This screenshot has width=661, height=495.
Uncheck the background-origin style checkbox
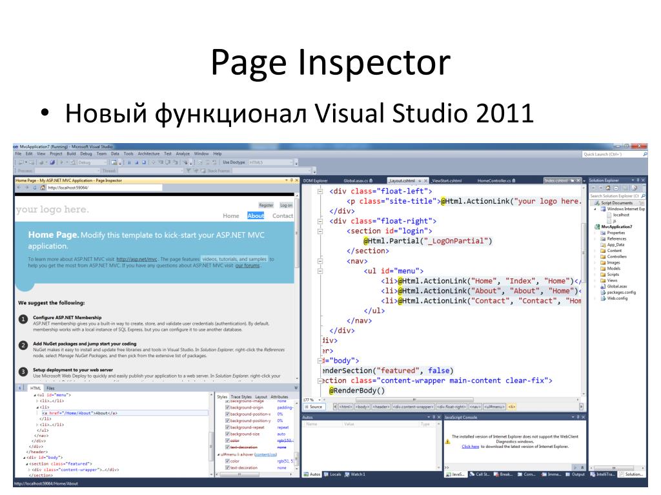tap(227, 407)
